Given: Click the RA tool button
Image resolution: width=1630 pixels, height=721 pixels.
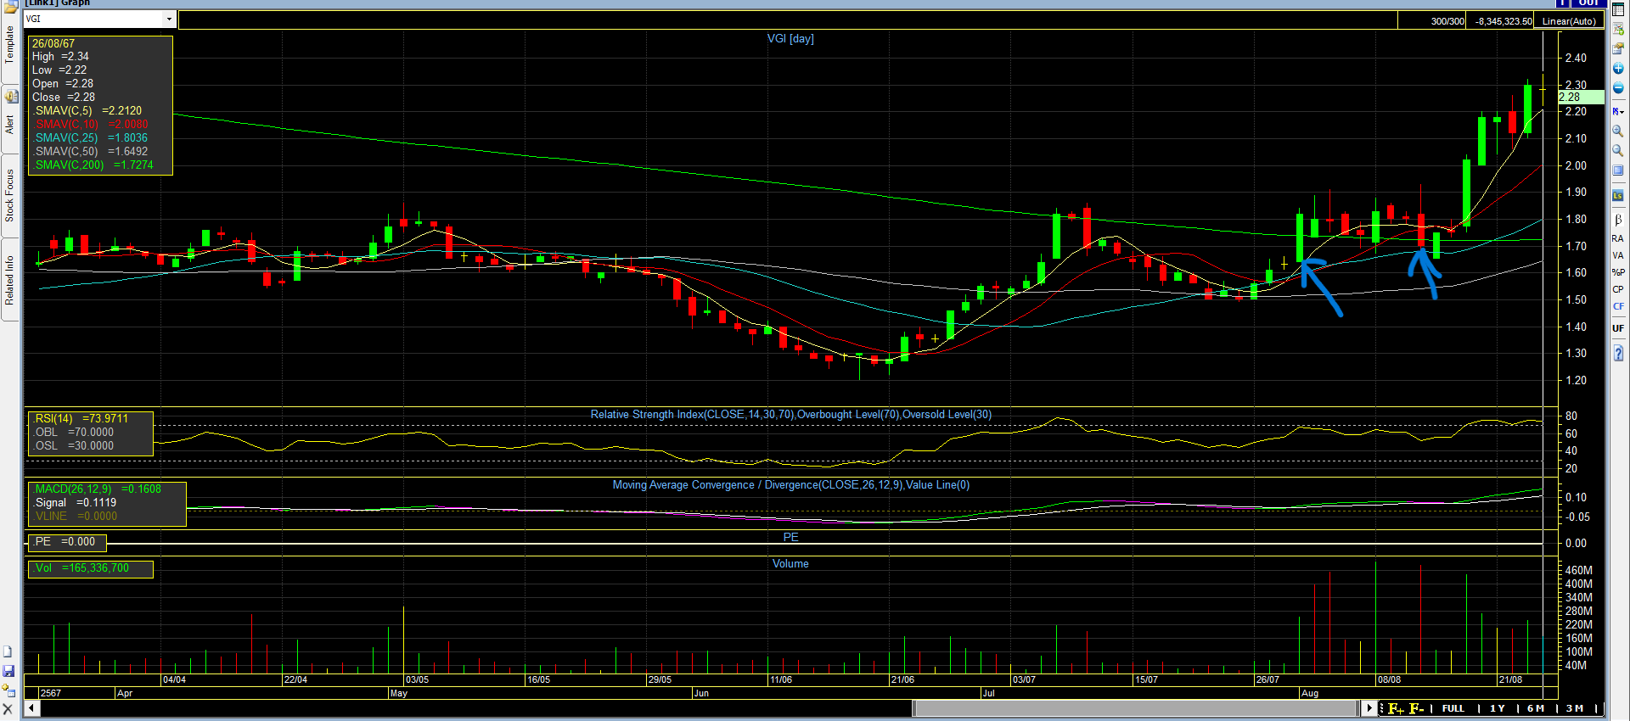Looking at the screenshot, I should pos(1618,238).
